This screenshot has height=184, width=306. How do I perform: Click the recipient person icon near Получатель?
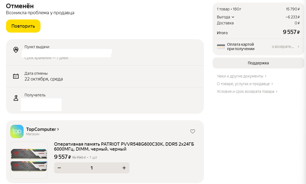click(x=16, y=97)
